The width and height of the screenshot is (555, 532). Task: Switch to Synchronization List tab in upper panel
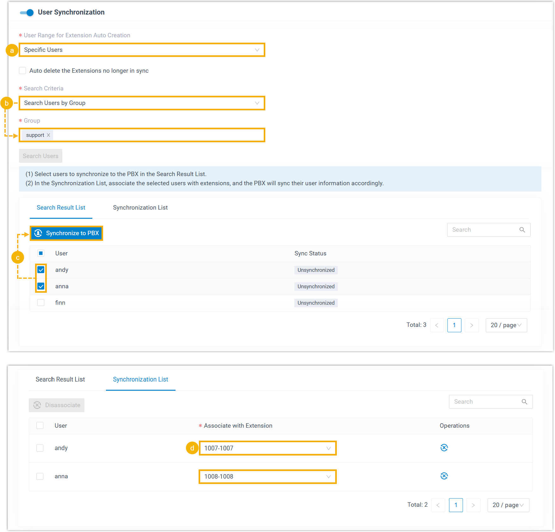140,208
